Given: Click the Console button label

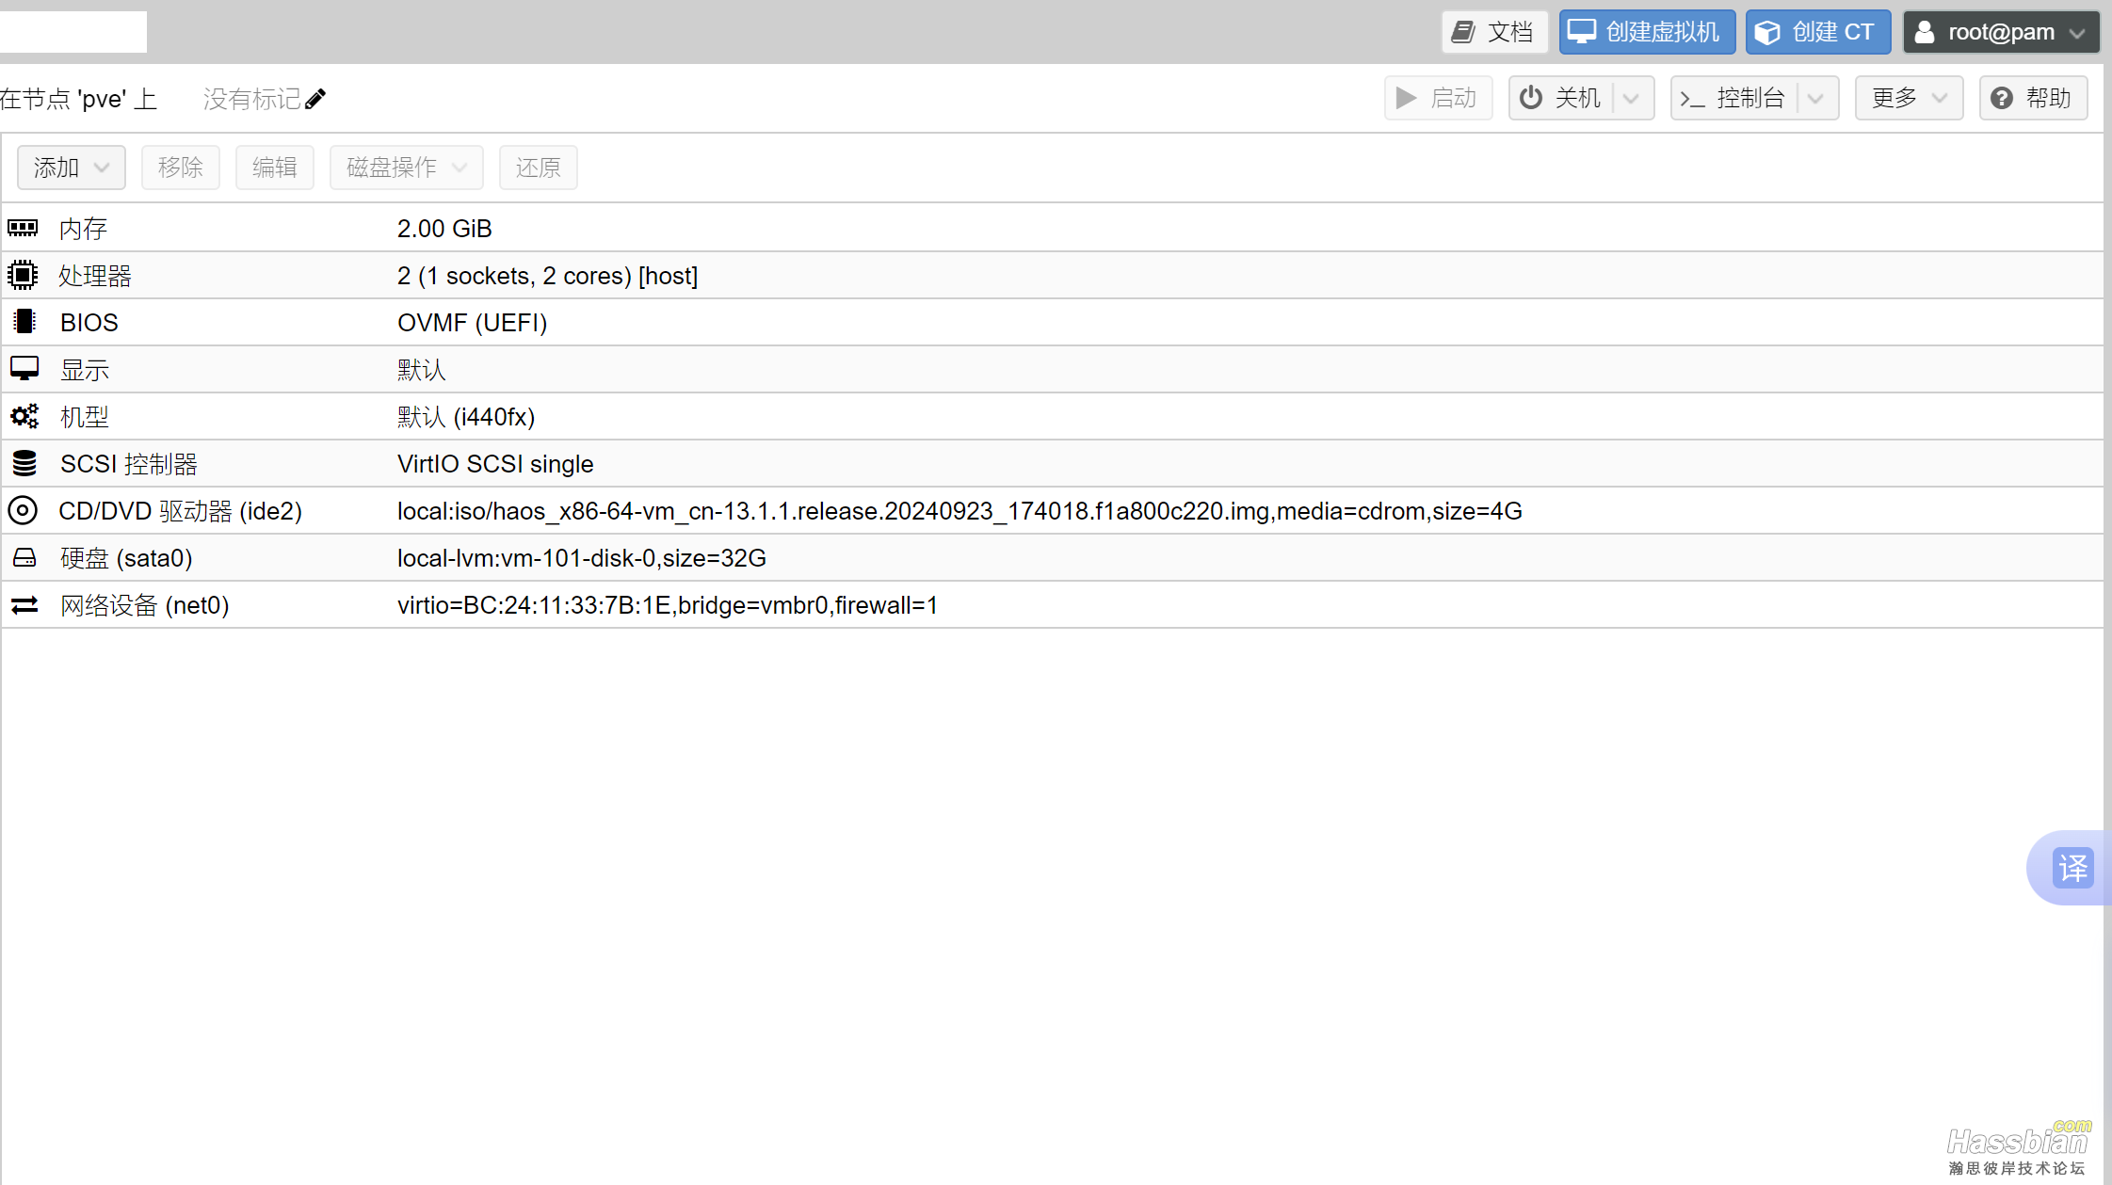Looking at the screenshot, I should (1751, 98).
